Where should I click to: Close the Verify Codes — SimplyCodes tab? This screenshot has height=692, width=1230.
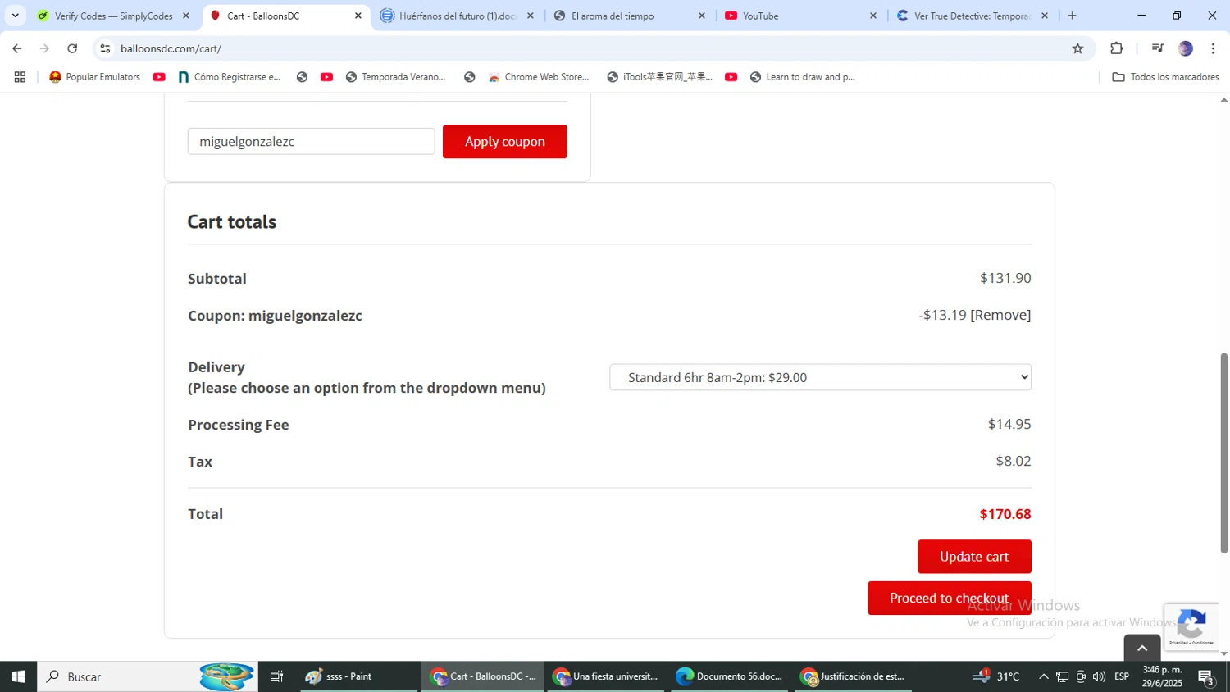186,16
